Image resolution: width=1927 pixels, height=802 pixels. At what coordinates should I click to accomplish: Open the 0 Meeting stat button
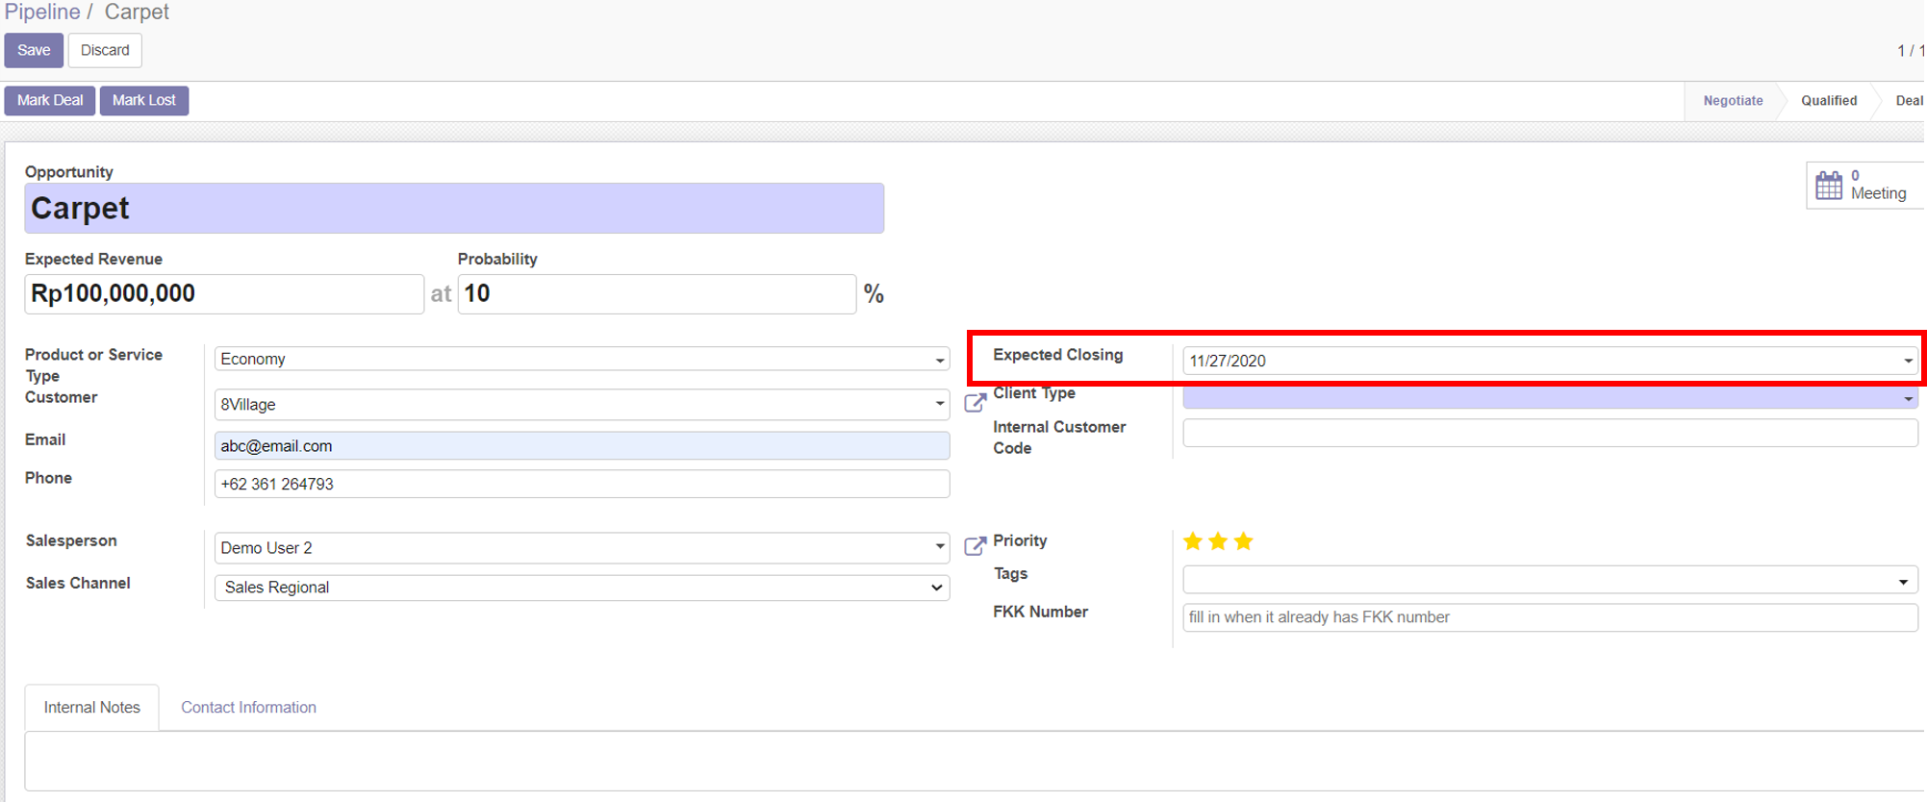coord(1865,185)
